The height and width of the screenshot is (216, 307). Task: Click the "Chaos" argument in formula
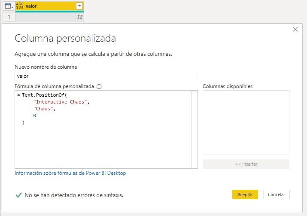tap(43, 109)
